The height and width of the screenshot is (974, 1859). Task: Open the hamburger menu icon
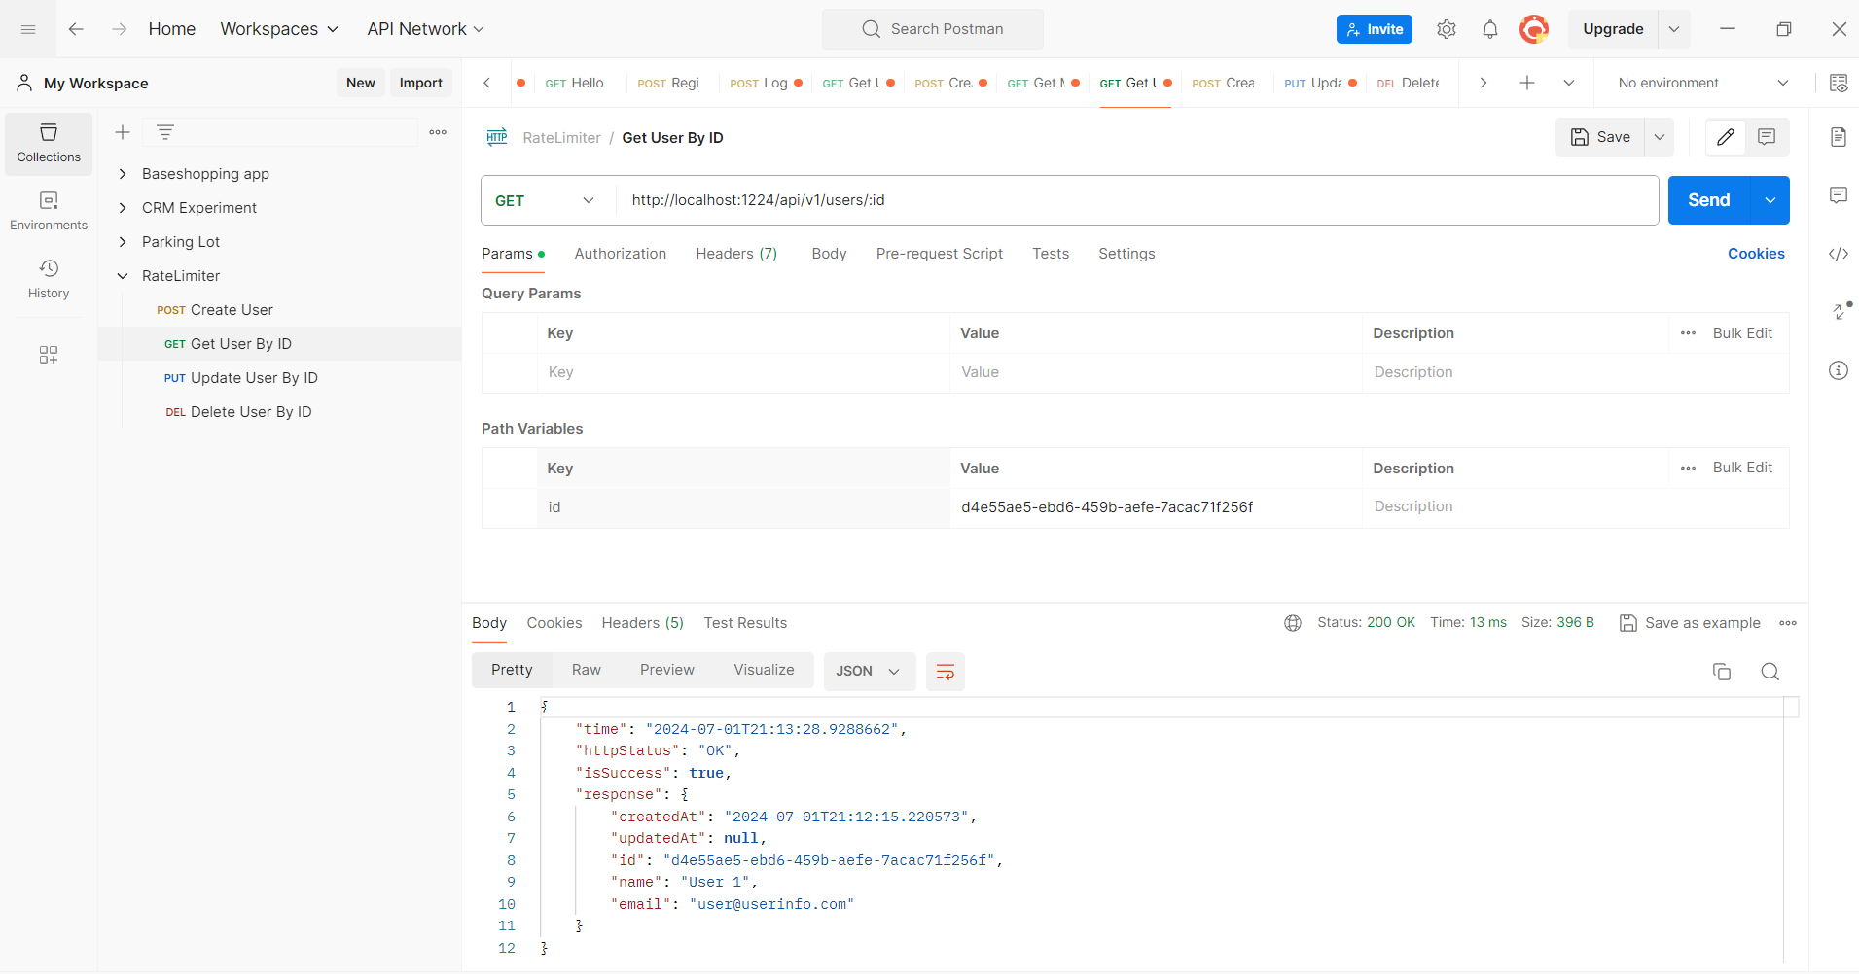pyautogui.click(x=28, y=29)
